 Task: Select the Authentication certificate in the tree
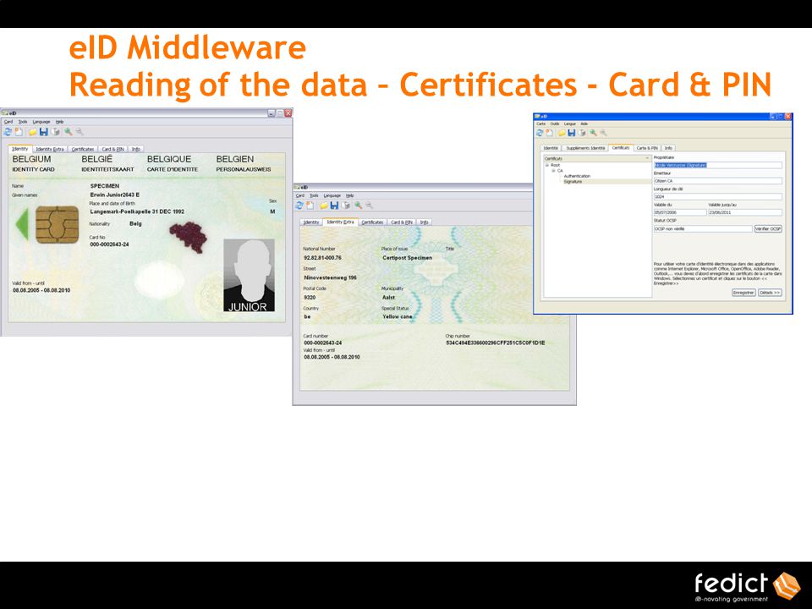[577, 176]
